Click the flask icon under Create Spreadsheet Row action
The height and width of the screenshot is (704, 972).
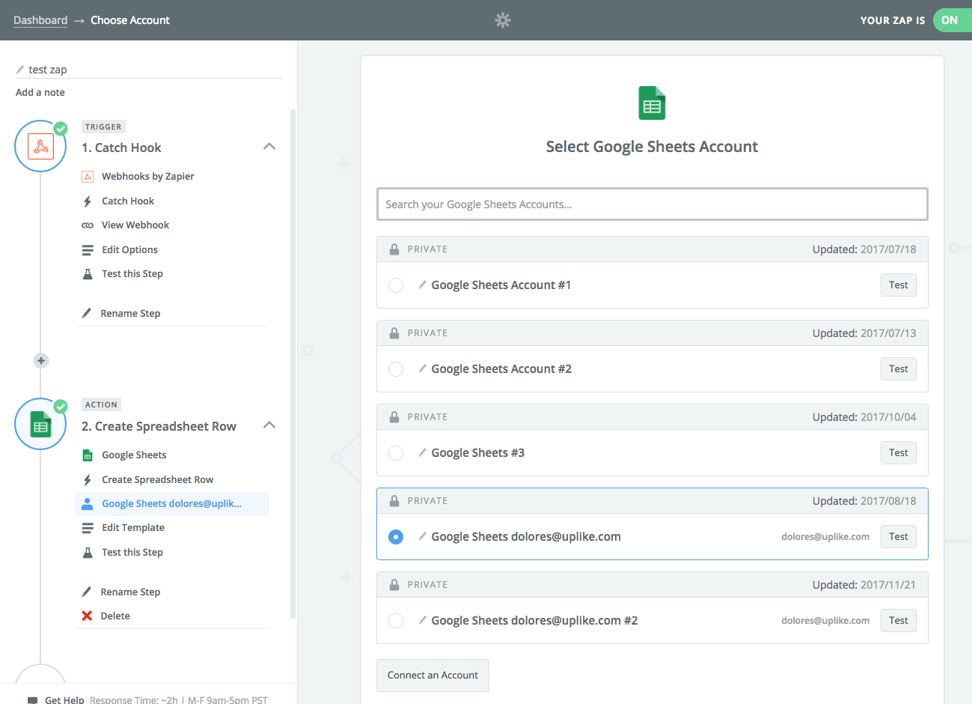tap(88, 553)
